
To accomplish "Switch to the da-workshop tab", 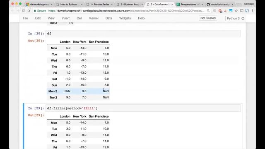I will (39, 5).
